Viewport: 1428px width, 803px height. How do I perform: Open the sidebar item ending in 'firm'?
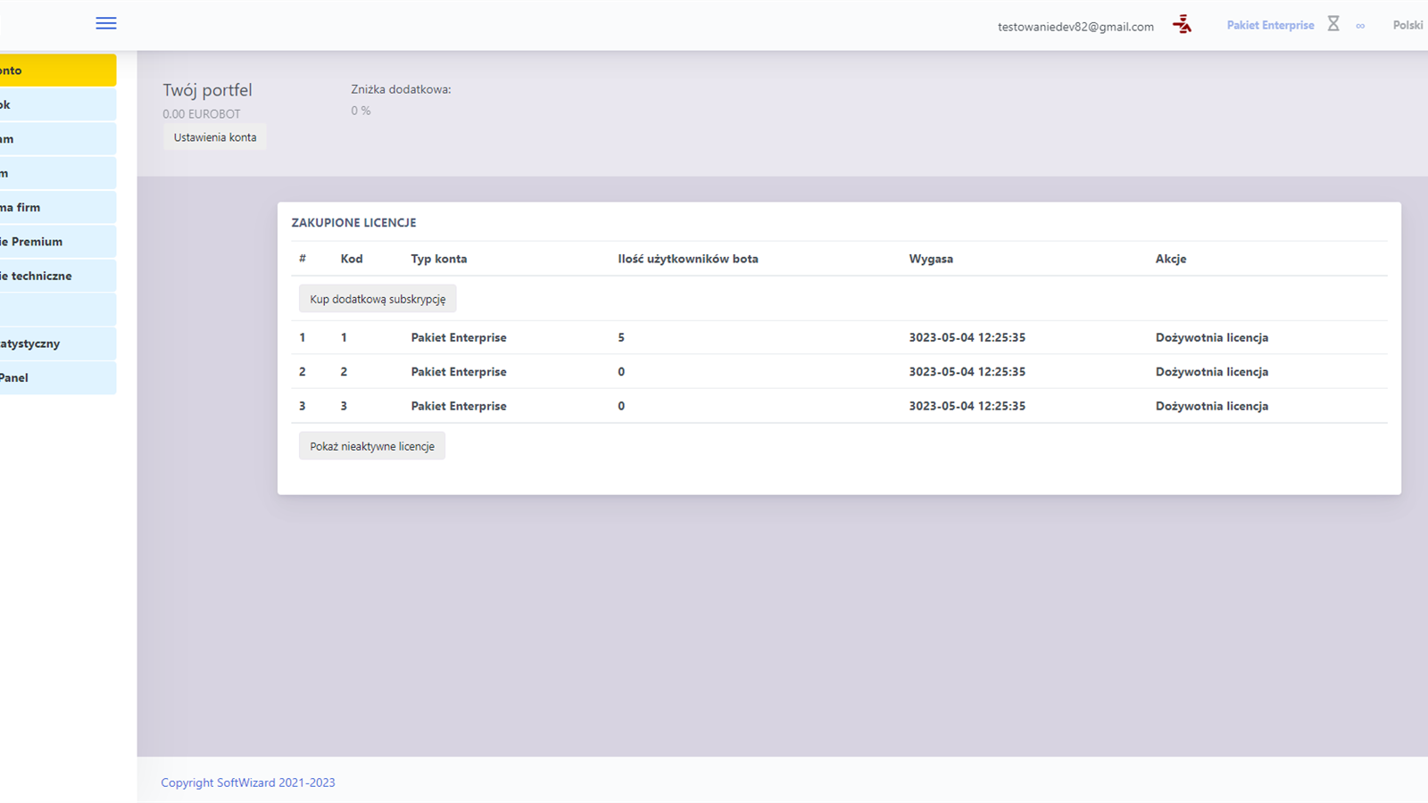57,208
